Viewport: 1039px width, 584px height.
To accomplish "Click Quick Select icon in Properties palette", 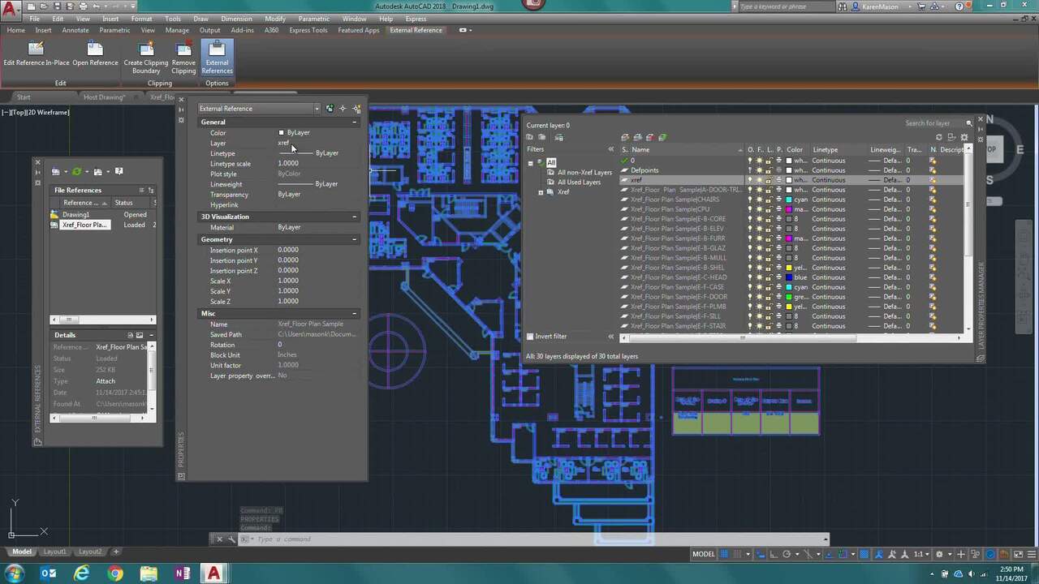I will [356, 108].
